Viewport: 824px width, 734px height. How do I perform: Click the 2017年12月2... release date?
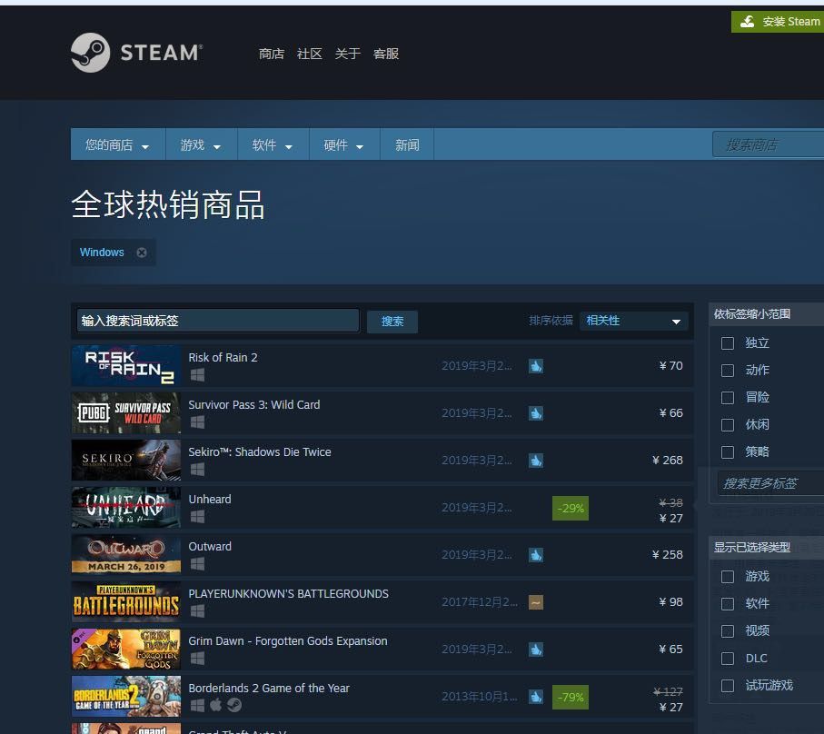480,602
